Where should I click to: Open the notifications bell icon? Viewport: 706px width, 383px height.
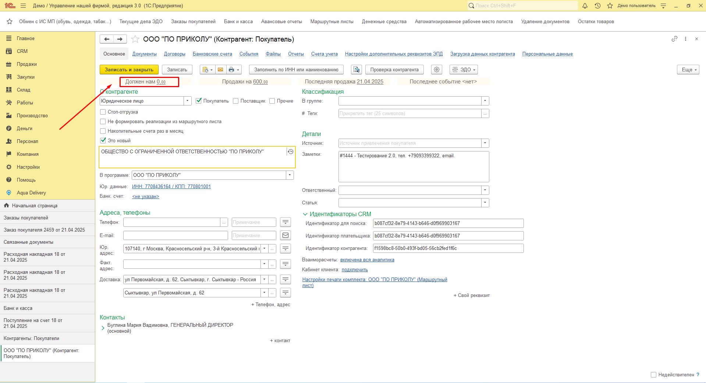pyautogui.click(x=585, y=6)
